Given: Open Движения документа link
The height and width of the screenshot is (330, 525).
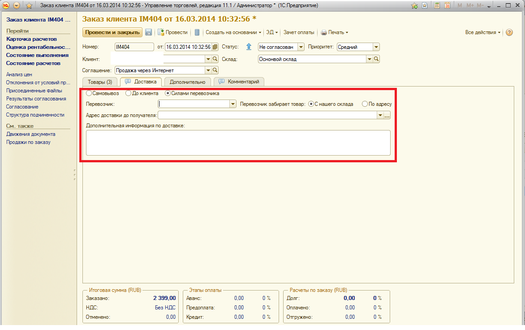Looking at the screenshot, I should point(31,134).
